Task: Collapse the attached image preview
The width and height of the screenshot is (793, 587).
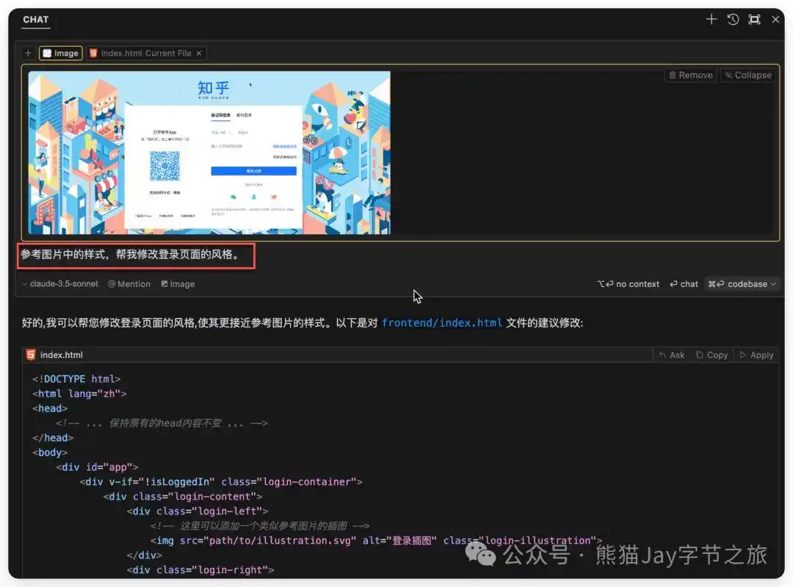Action: [747, 75]
